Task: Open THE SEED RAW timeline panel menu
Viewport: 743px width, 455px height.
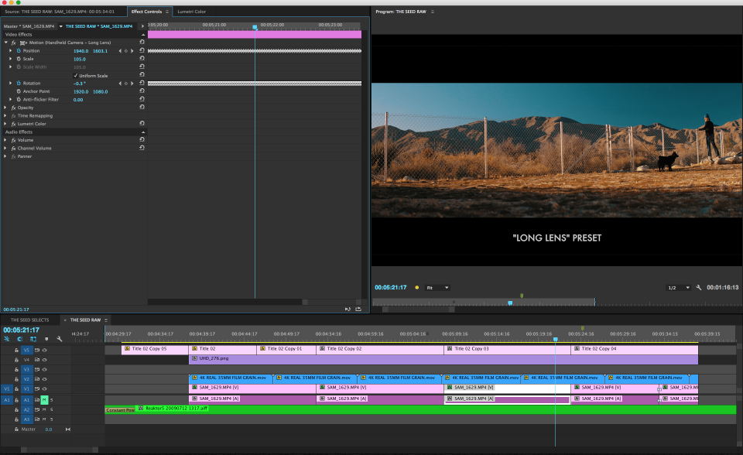Action: (x=106, y=320)
